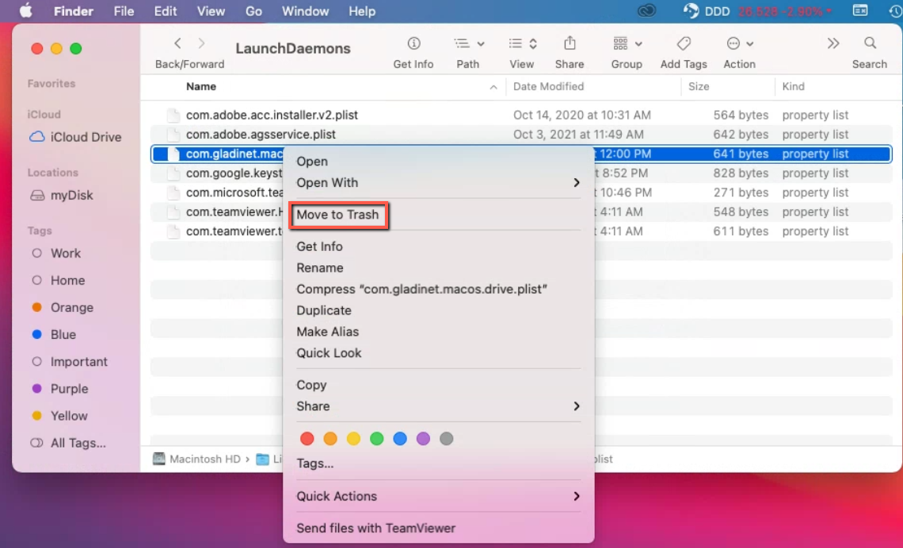Screen dimensions: 903x548
Task: Select the Work tag in sidebar
Action: click(56, 253)
